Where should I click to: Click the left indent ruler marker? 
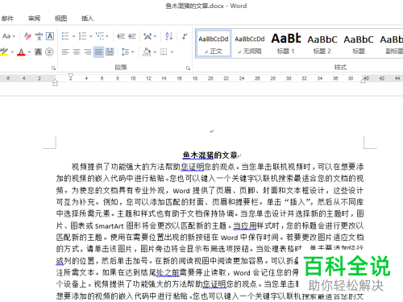[55, 83]
